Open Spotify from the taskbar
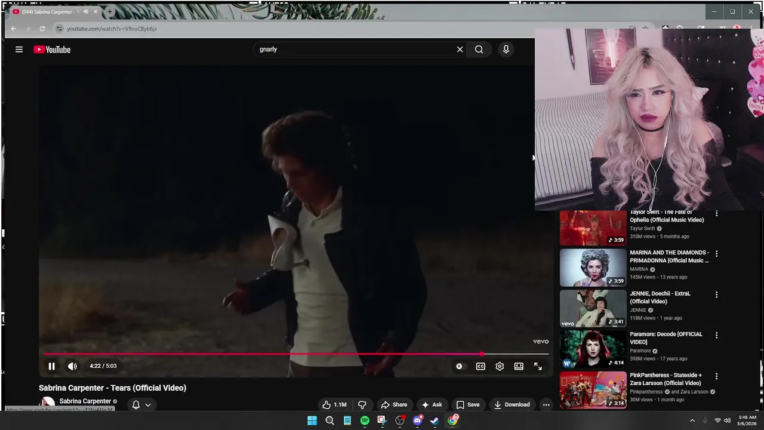The height and width of the screenshot is (430, 764). point(365,420)
